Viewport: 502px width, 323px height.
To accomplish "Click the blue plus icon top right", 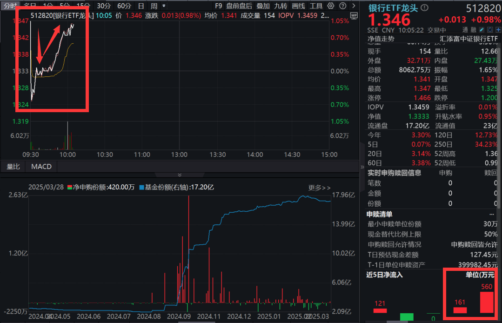I will pos(499,29).
